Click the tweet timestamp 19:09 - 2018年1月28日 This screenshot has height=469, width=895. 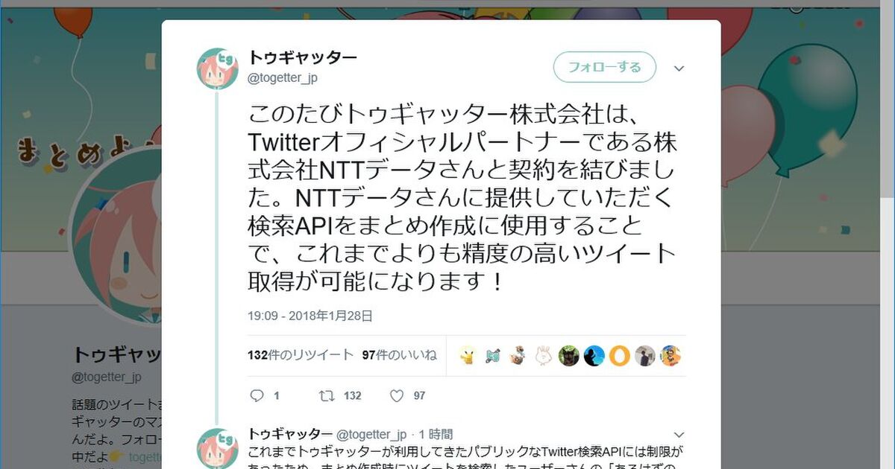(310, 316)
